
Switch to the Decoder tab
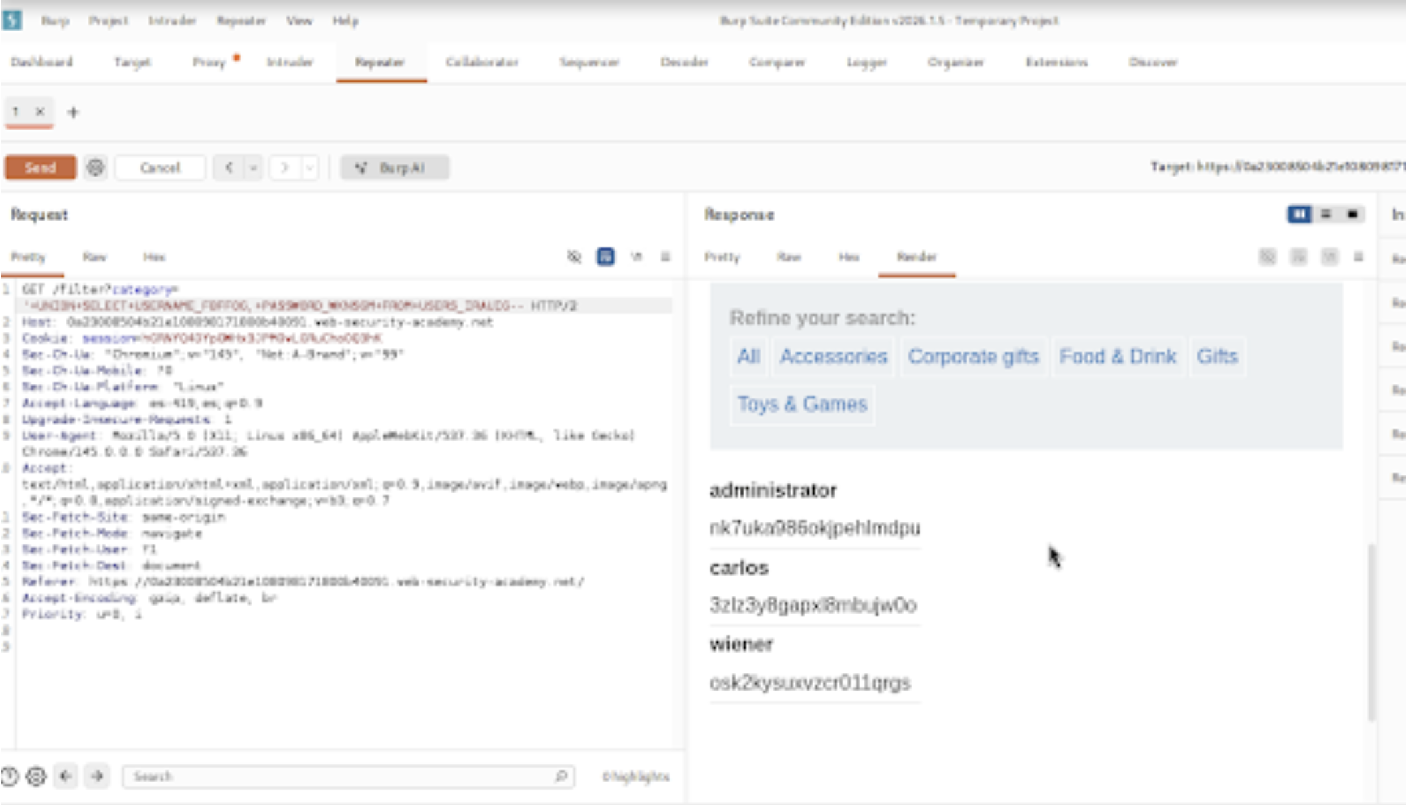click(x=684, y=62)
